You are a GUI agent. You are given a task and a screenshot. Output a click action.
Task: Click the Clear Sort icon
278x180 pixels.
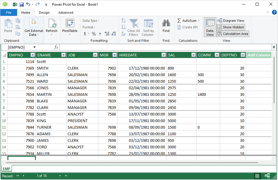(123, 33)
